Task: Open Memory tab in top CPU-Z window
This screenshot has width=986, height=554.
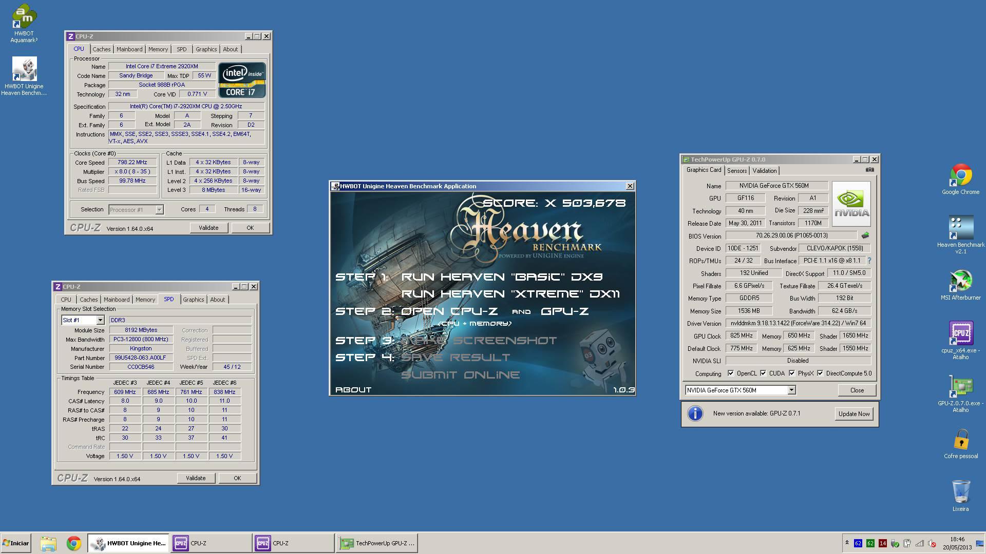Action: click(158, 49)
